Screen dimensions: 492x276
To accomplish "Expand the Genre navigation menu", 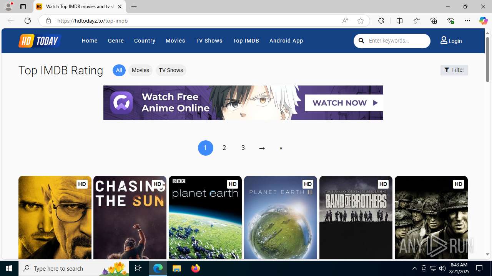I will pos(116,41).
